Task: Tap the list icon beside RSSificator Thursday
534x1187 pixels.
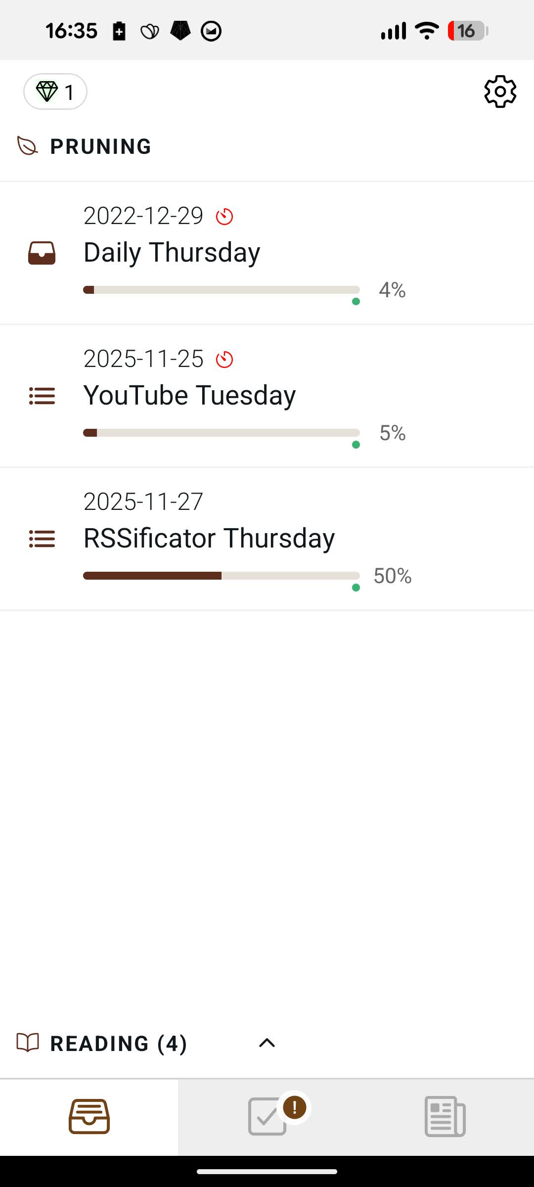Action: tap(42, 539)
